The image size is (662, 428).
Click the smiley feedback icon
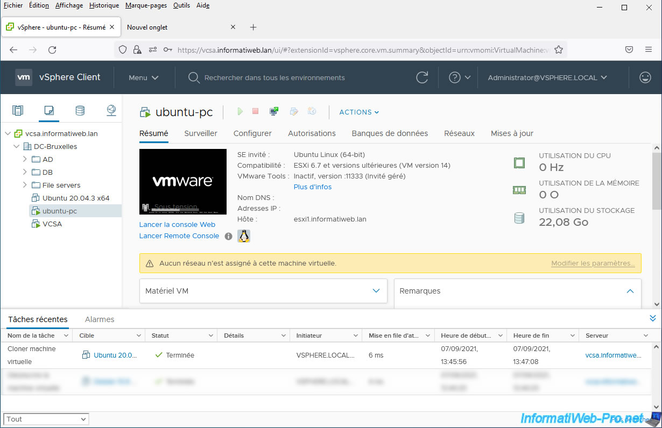tap(645, 77)
